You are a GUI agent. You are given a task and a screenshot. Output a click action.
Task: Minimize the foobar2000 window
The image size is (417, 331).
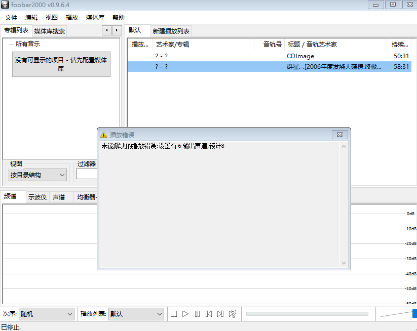pos(376,5)
